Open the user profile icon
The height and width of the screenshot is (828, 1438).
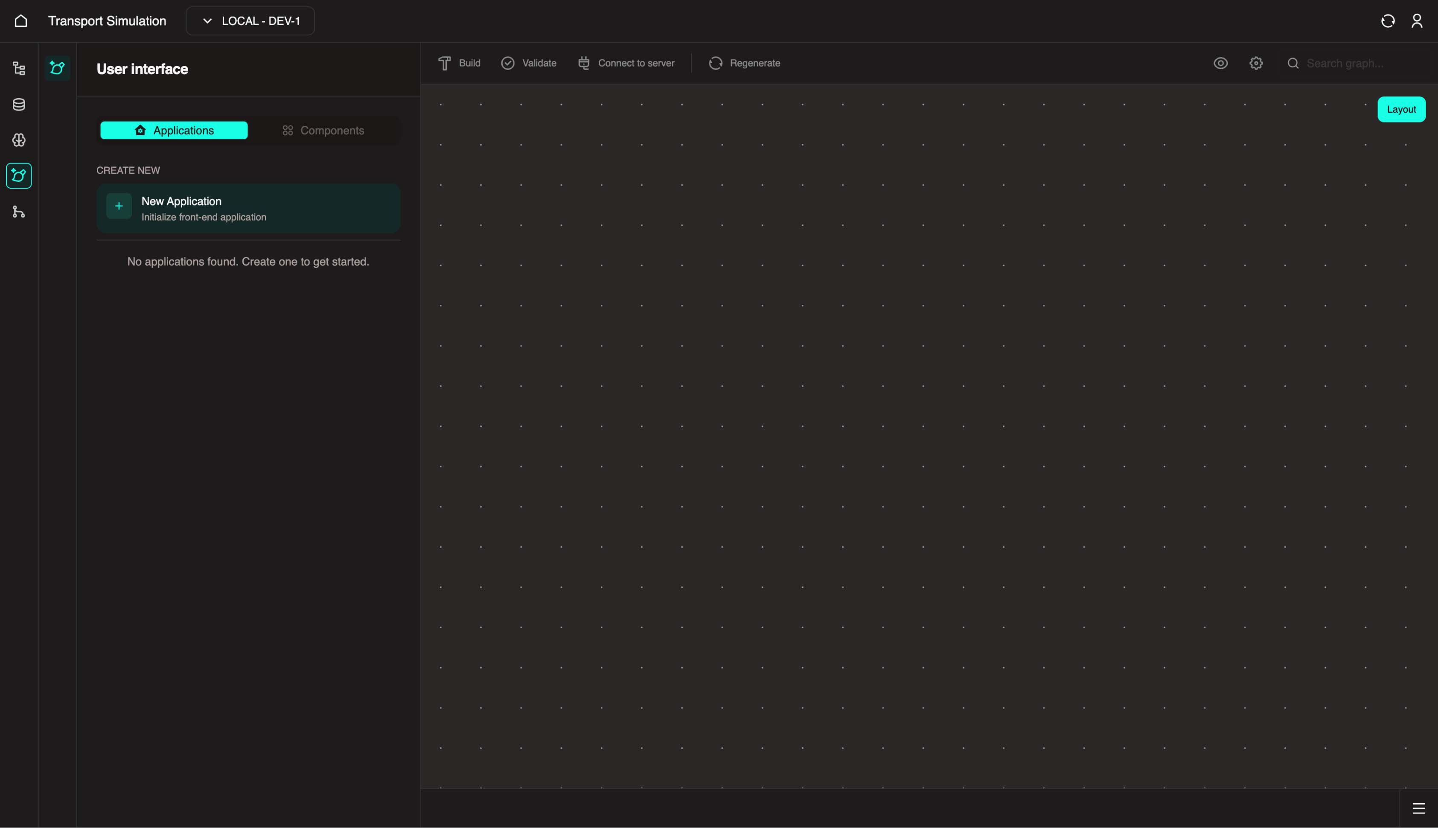[1416, 21]
